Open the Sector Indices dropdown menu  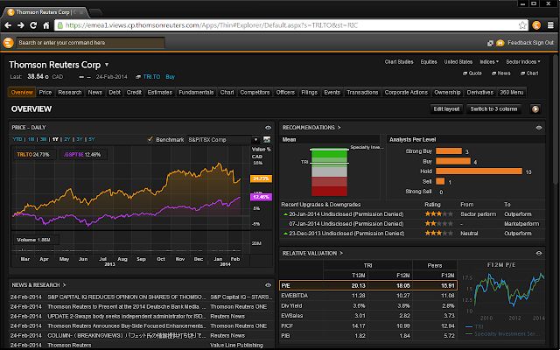[x=523, y=62]
